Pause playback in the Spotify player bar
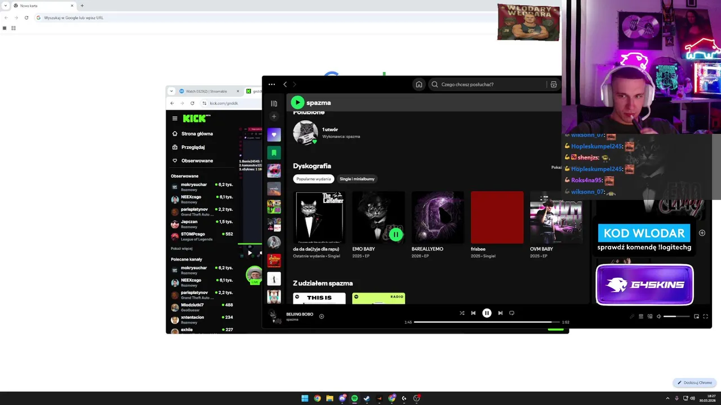Image resolution: width=721 pixels, height=405 pixels. point(487,313)
